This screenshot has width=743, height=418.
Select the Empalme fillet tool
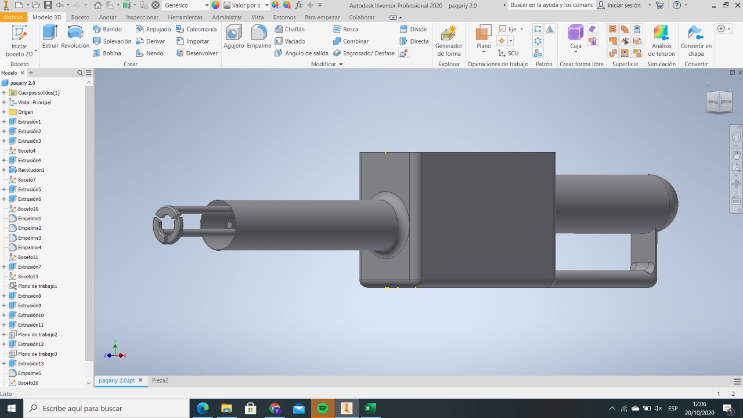pos(259,38)
